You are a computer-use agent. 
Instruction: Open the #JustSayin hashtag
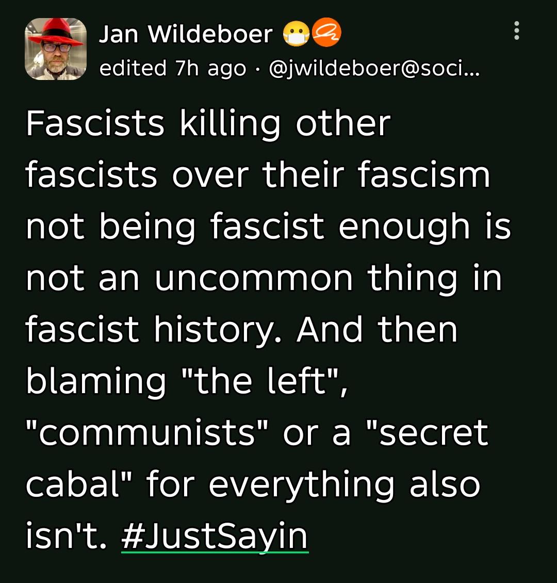pyautogui.click(x=215, y=537)
